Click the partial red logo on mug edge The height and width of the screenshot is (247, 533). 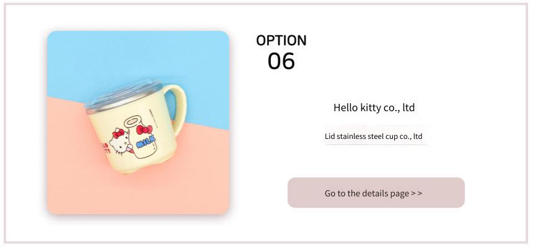click(x=105, y=148)
